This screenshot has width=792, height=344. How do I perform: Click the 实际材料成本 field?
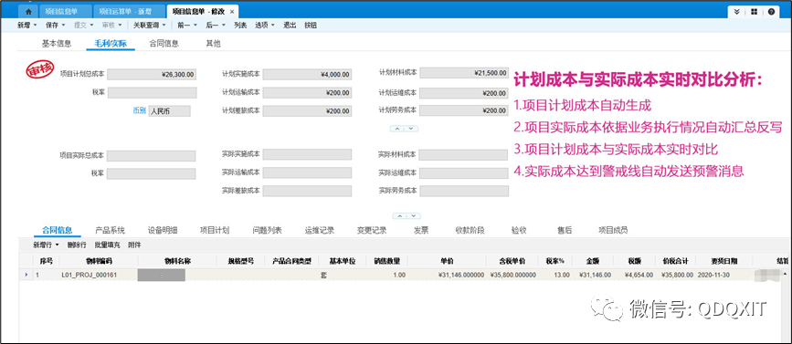coord(463,155)
